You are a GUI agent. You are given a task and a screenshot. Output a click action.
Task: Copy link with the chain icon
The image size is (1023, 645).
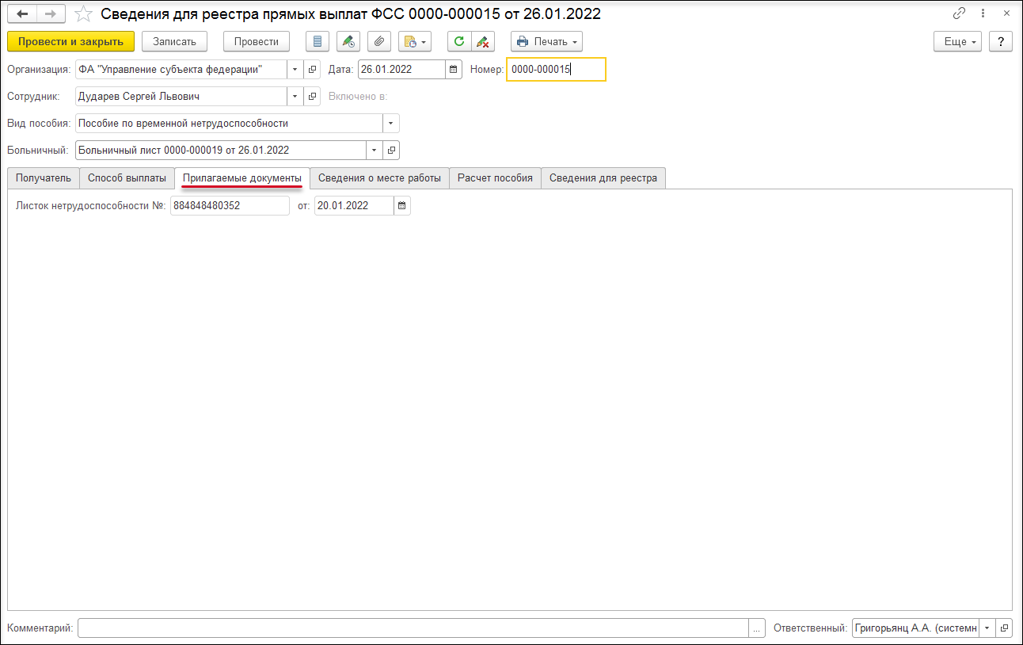959,13
